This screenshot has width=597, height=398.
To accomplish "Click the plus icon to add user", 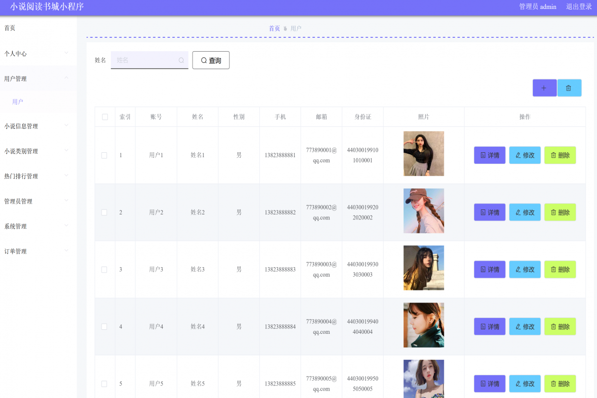I will 544,88.
